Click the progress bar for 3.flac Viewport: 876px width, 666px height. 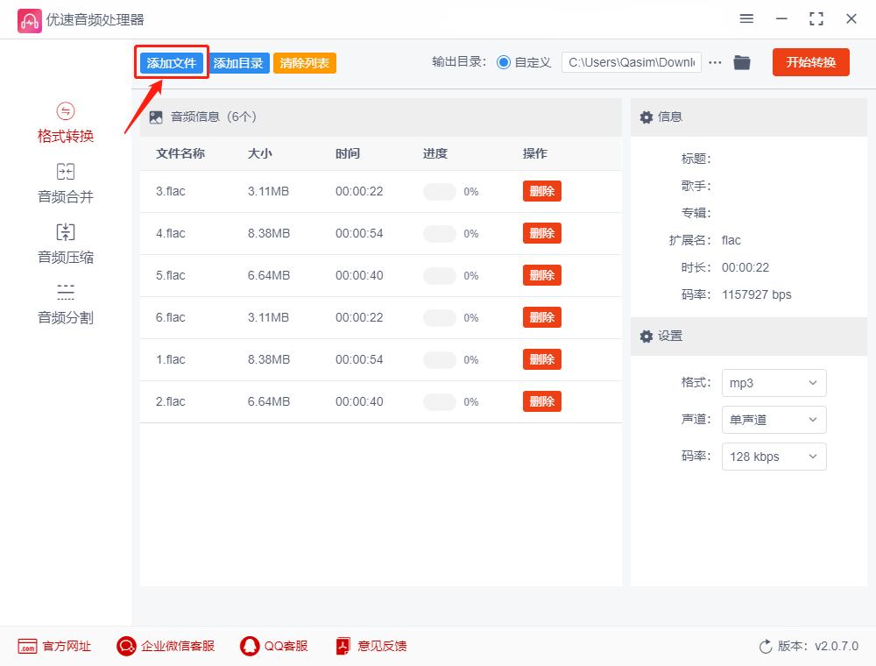(438, 191)
